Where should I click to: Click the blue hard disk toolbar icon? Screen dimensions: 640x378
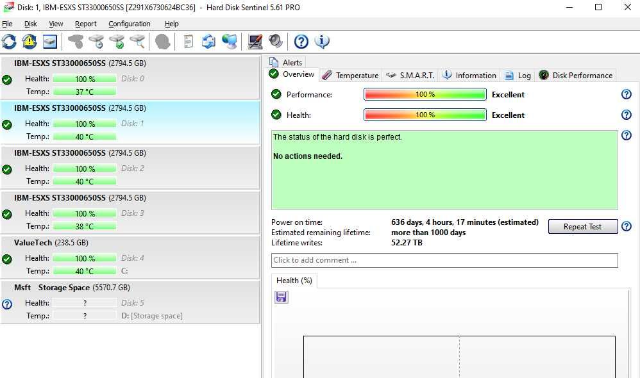point(50,42)
